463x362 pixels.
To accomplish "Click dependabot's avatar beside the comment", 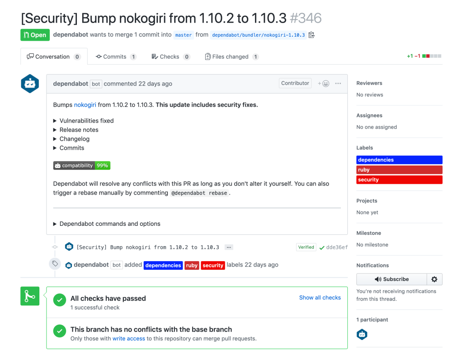I will coord(30,84).
